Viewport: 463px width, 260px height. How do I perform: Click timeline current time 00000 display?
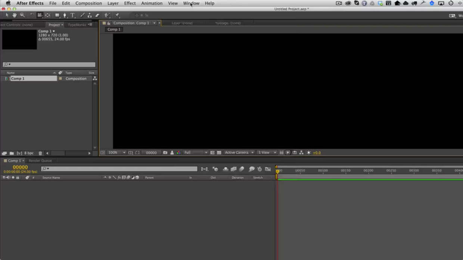click(20, 167)
